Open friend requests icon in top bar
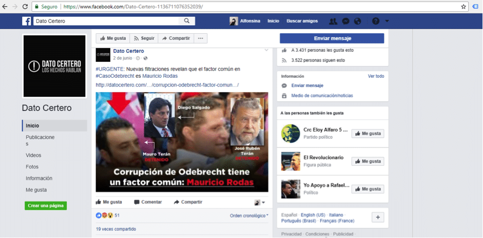The height and width of the screenshot is (238, 483). 333,21
